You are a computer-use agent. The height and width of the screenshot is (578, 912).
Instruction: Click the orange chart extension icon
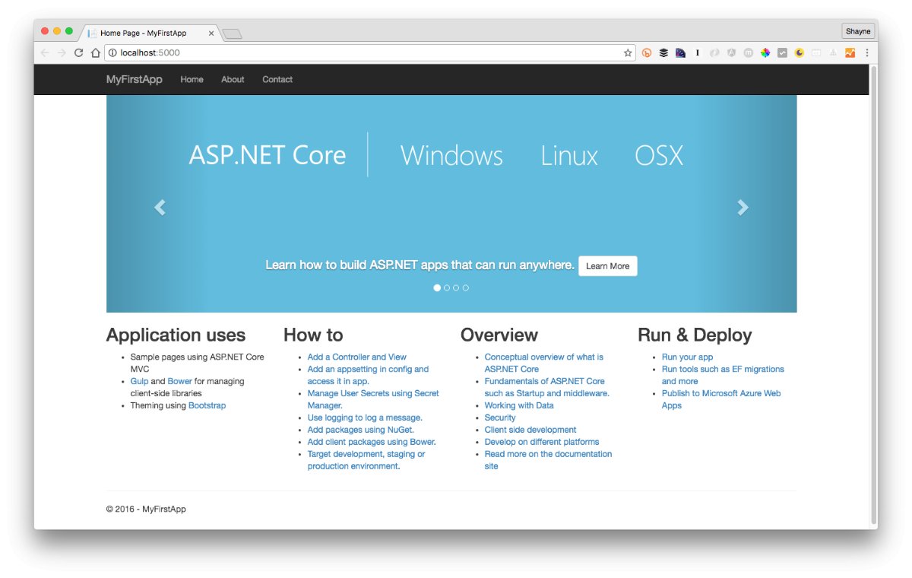[x=849, y=53]
